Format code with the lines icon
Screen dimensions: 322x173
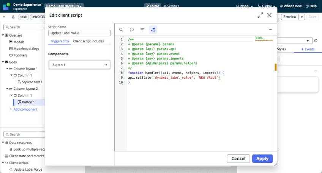(142, 30)
